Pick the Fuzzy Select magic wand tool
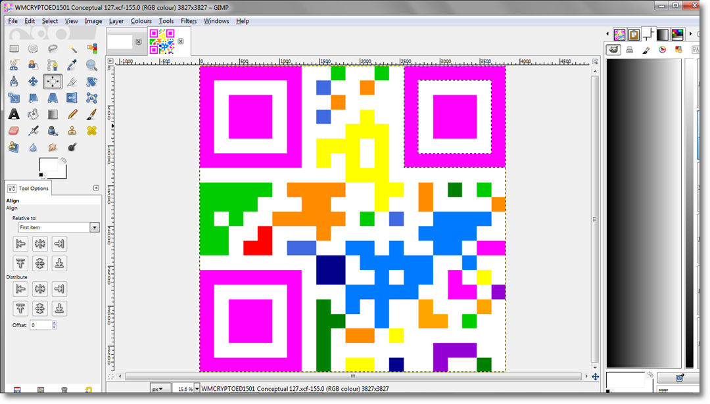 72,49
